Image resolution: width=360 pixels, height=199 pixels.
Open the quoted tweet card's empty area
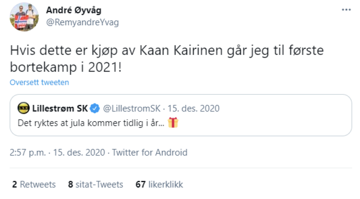point(272,123)
